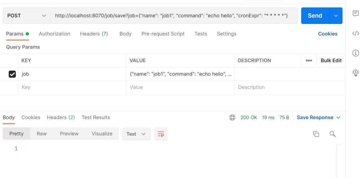Open the code snippet icon
The image size is (364, 178).
pyautogui.click(x=356, y=34)
